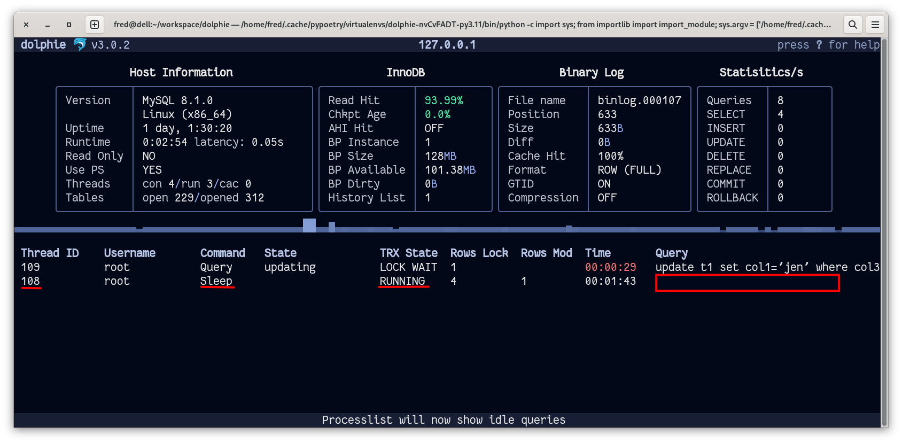Close the terminal window
This screenshot has width=902, height=443.
(26, 25)
